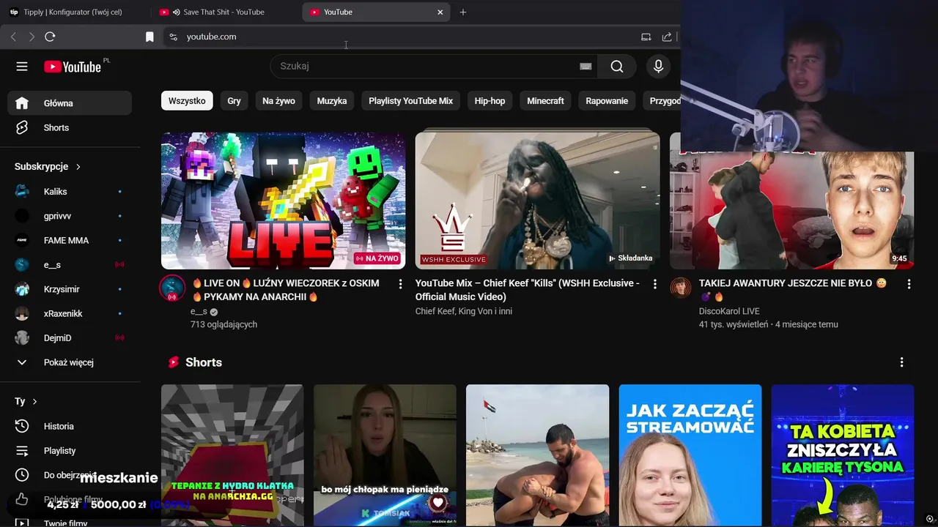Go forward with browser forward arrow
The image size is (938, 527).
(32, 37)
